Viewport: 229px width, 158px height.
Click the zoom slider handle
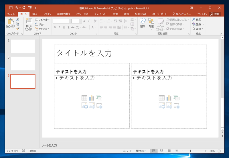click(x=191, y=151)
